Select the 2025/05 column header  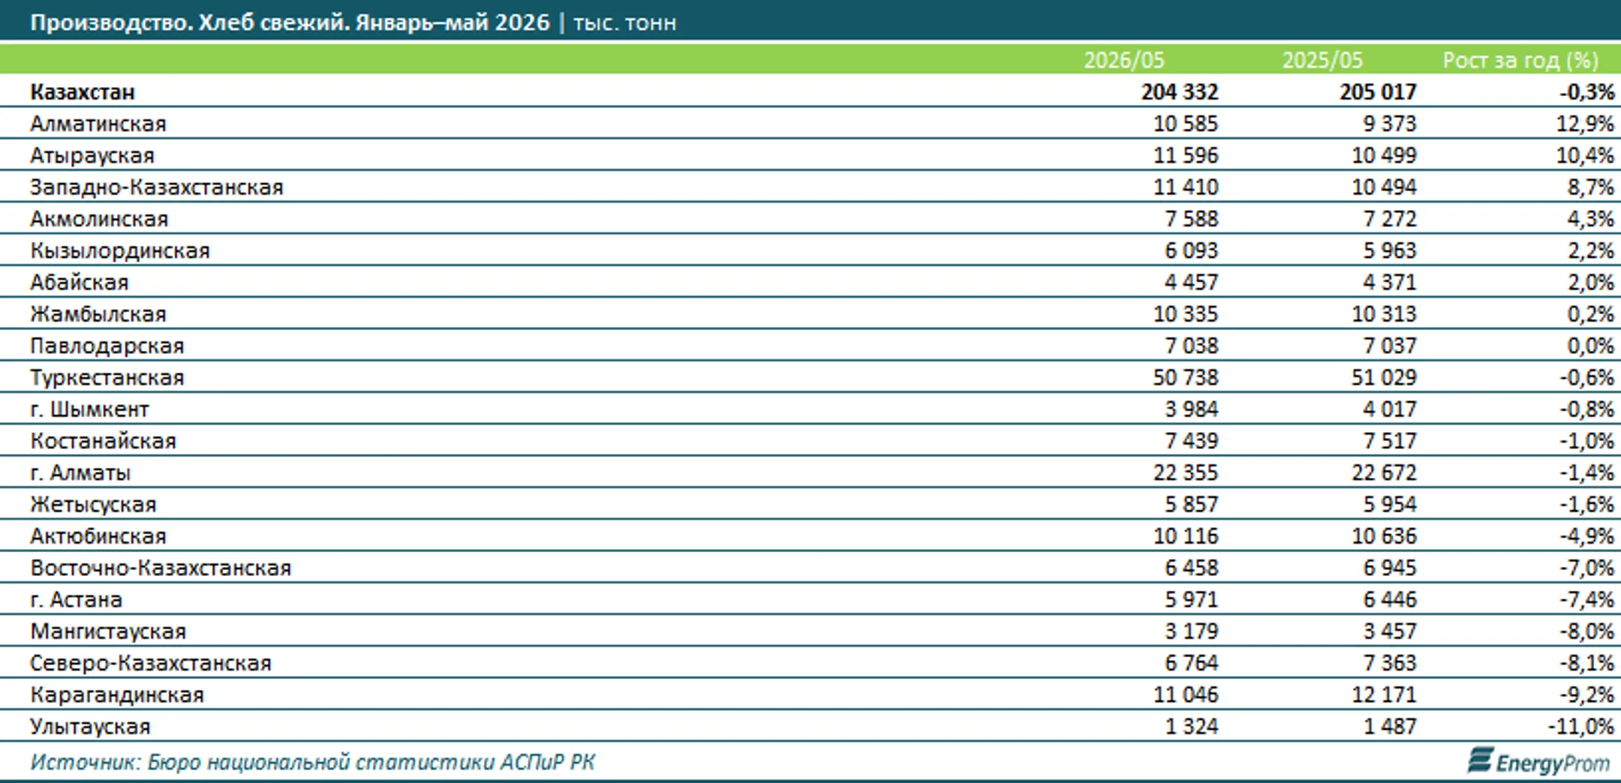[x=1322, y=60]
